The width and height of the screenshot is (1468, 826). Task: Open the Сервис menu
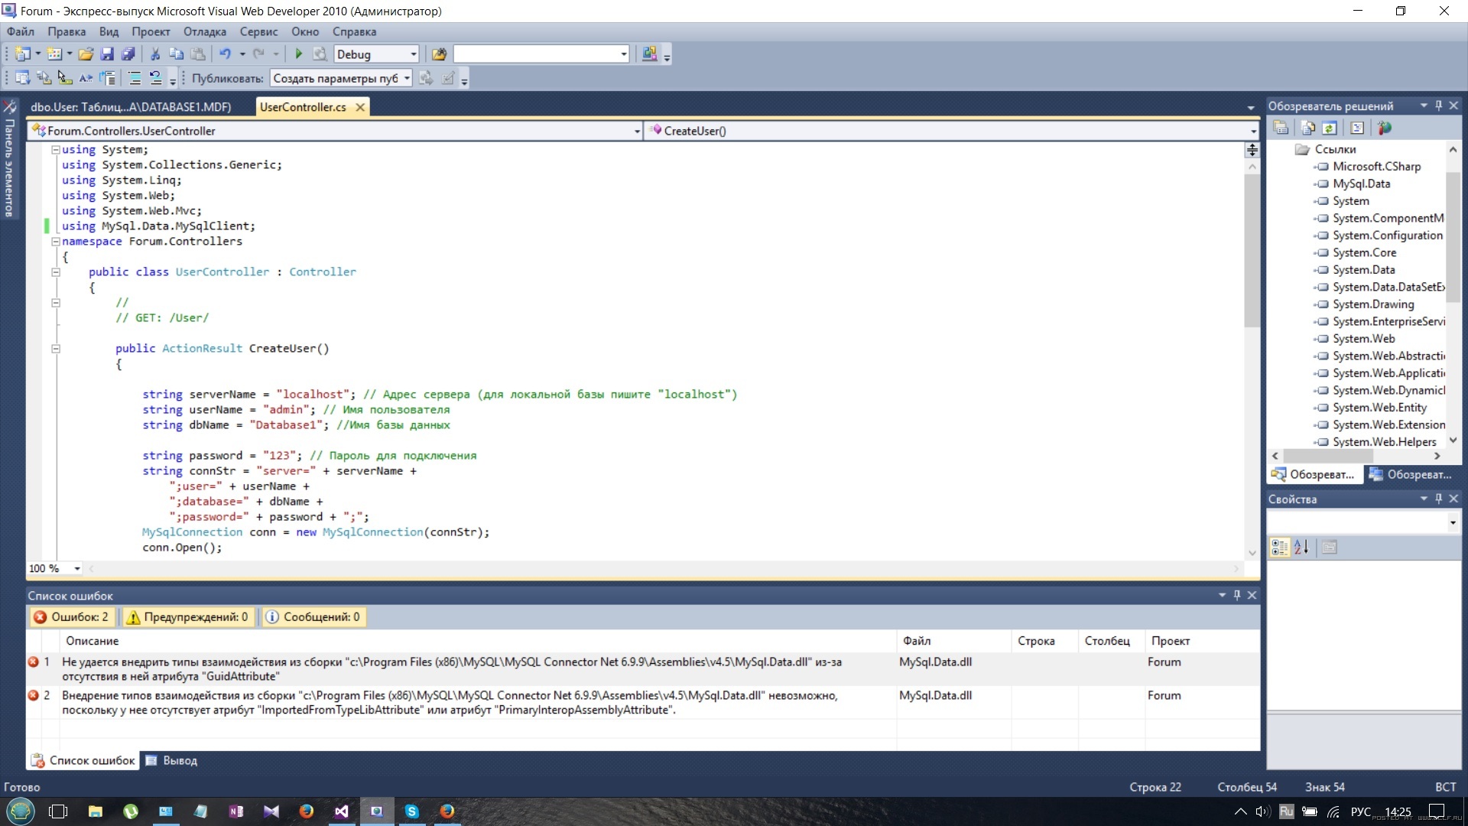tap(258, 31)
